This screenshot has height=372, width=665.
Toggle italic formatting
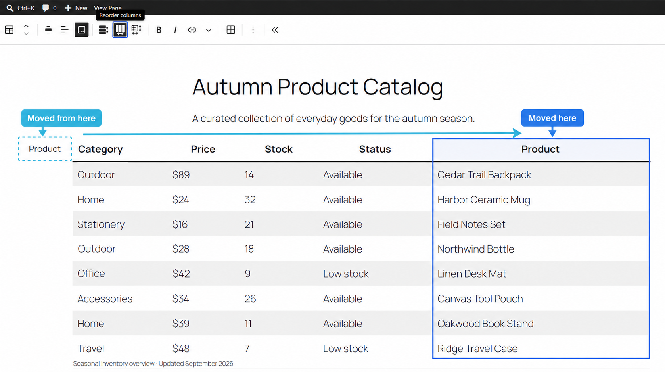pyautogui.click(x=175, y=30)
